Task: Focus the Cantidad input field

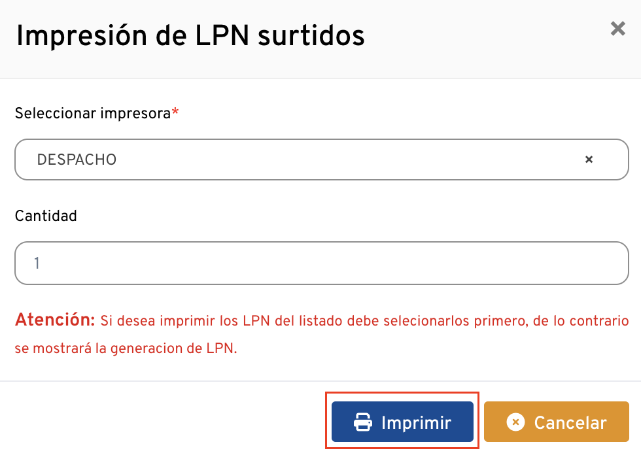Action: (321, 263)
